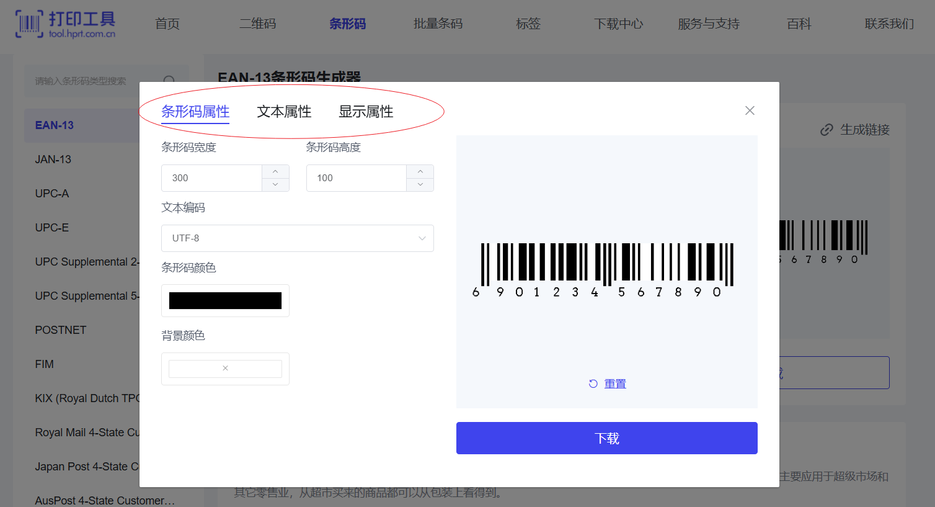Click the search magnifier icon in sidebar
The height and width of the screenshot is (507, 935).
point(169,81)
